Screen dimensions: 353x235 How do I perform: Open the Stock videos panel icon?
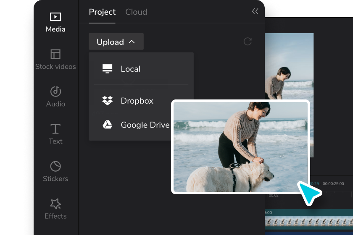tap(55, 54)
